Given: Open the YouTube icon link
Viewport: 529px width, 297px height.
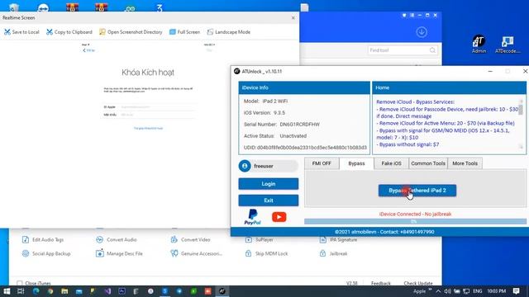Looking at the screenshot, I should (279, 217).
